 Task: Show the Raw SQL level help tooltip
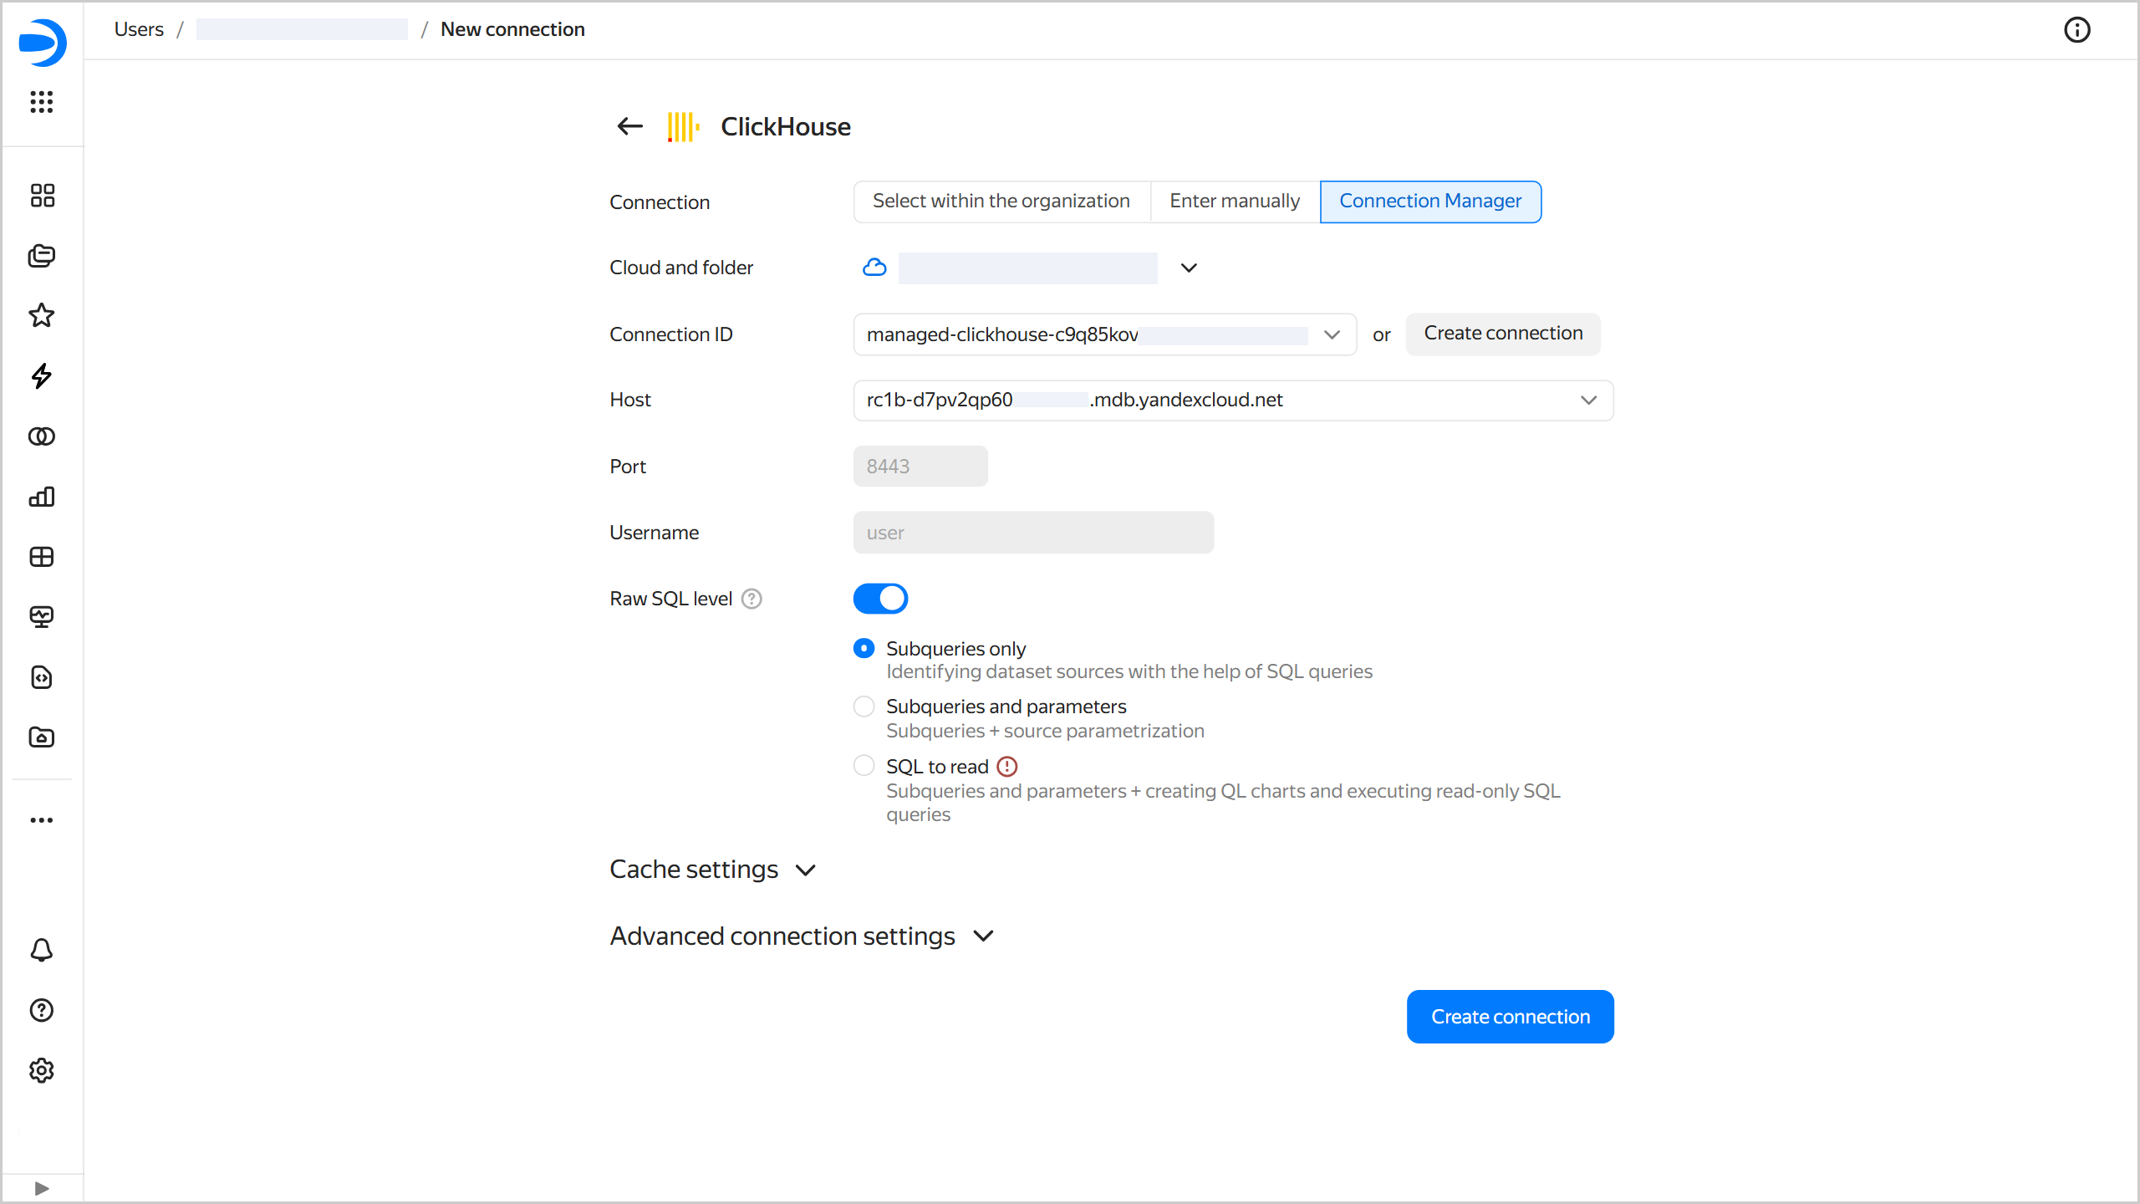752,599
